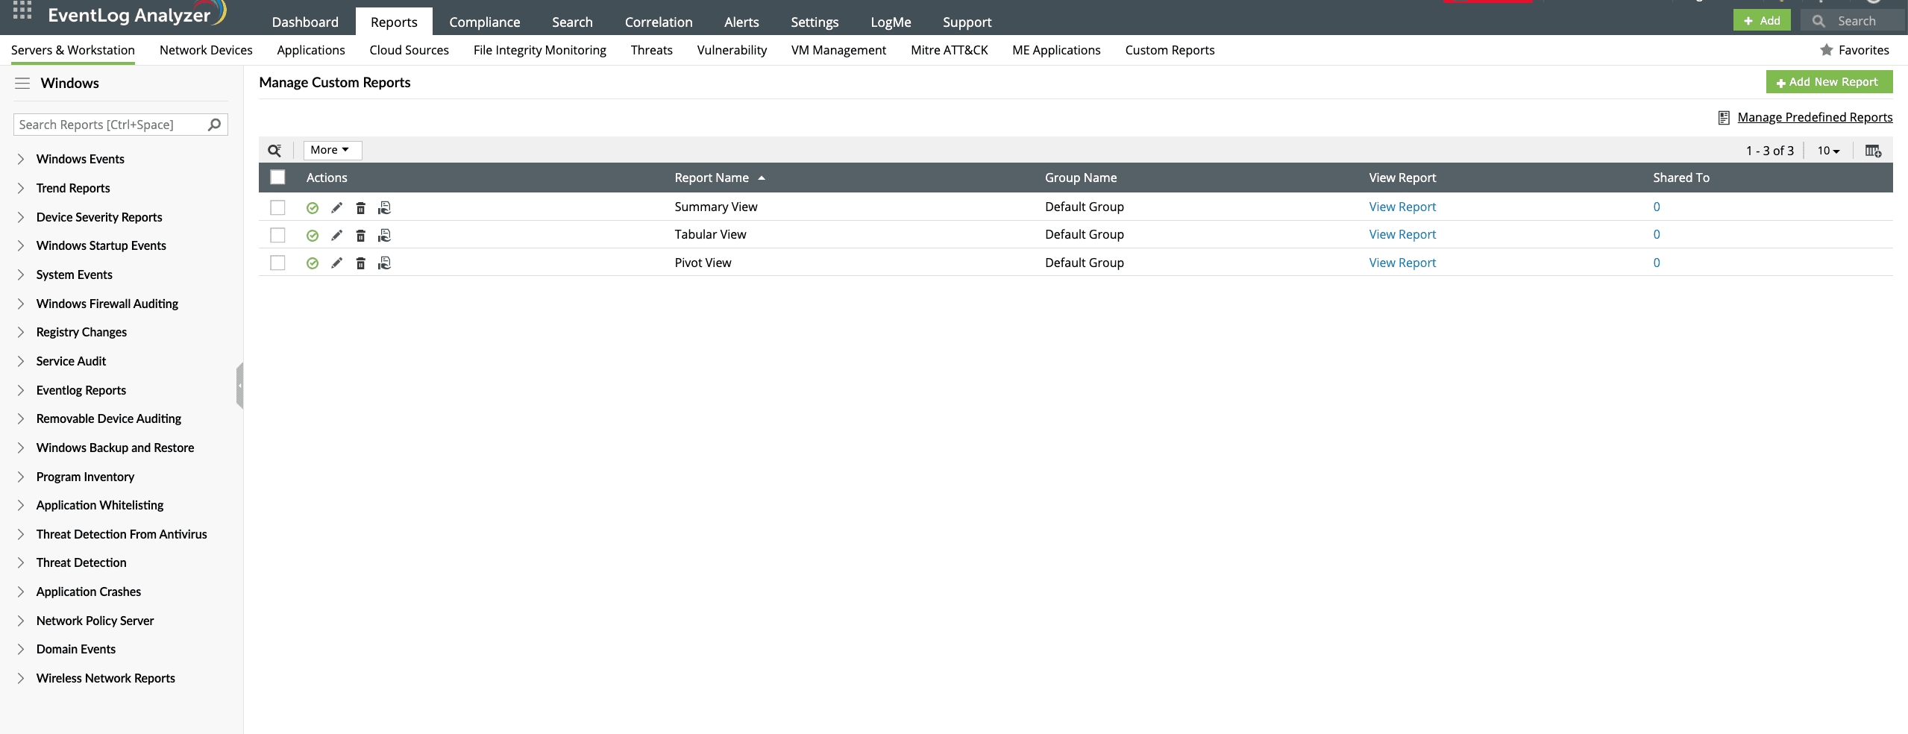Check the select-all checkbox in table header

click(277, 177)
